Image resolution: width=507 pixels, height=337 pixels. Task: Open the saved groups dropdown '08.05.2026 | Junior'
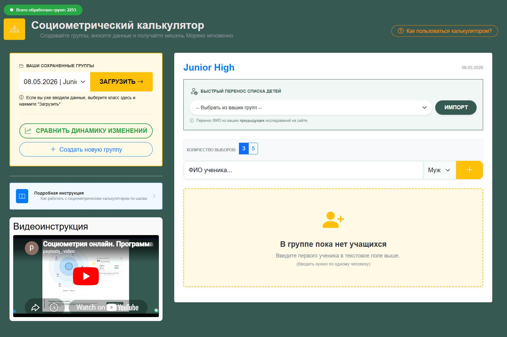click(x=55, y=82)
